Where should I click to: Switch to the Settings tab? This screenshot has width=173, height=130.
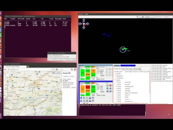click(136, 69)
